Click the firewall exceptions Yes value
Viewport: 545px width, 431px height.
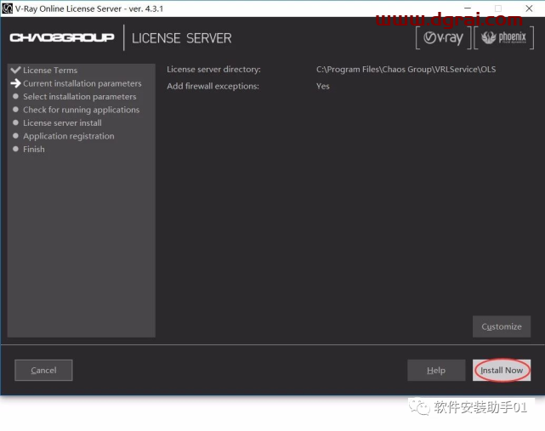coord(322,86)
